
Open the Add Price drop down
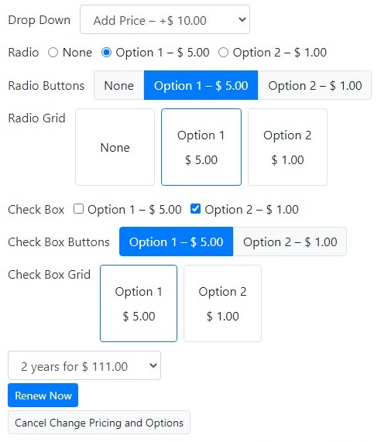click(x=165, y=19)
